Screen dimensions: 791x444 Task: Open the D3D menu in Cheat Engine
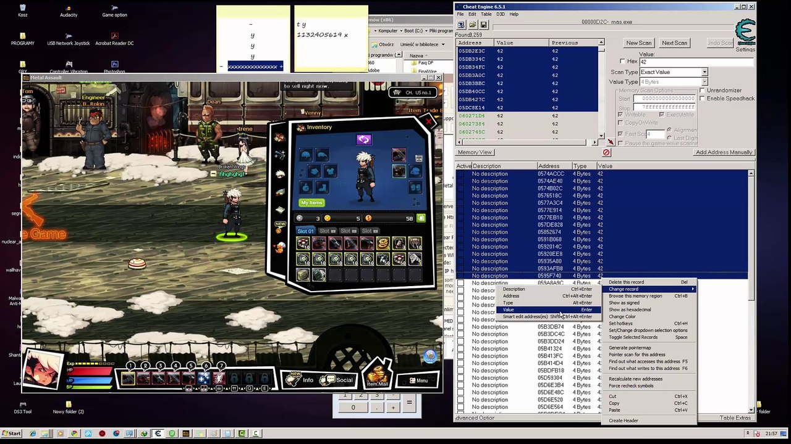(501, 14)
